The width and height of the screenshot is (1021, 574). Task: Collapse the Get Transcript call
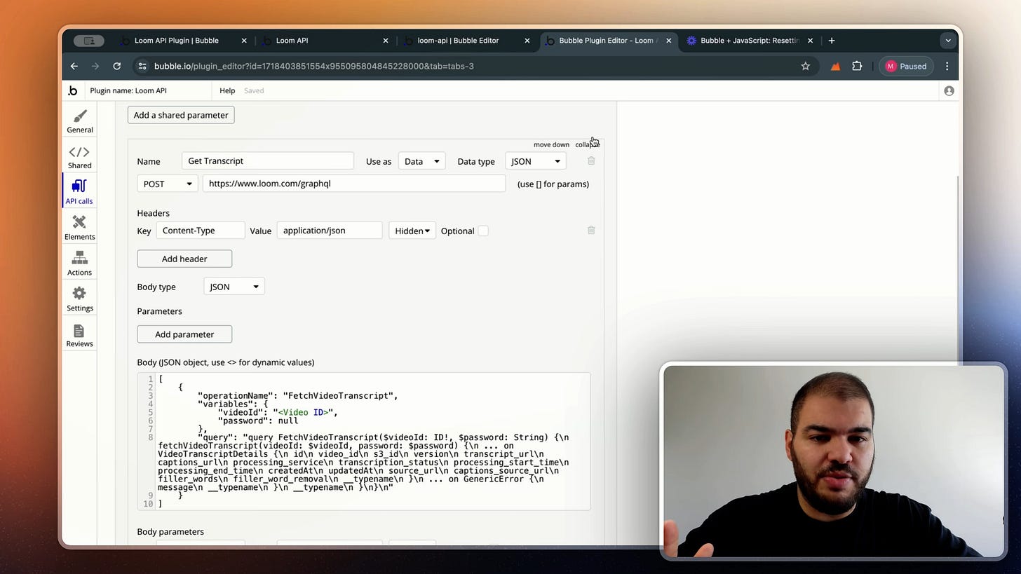[587, 144]
